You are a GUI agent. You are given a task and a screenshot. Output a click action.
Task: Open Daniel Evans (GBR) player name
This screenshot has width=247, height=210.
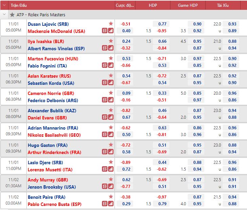(47, 118)
